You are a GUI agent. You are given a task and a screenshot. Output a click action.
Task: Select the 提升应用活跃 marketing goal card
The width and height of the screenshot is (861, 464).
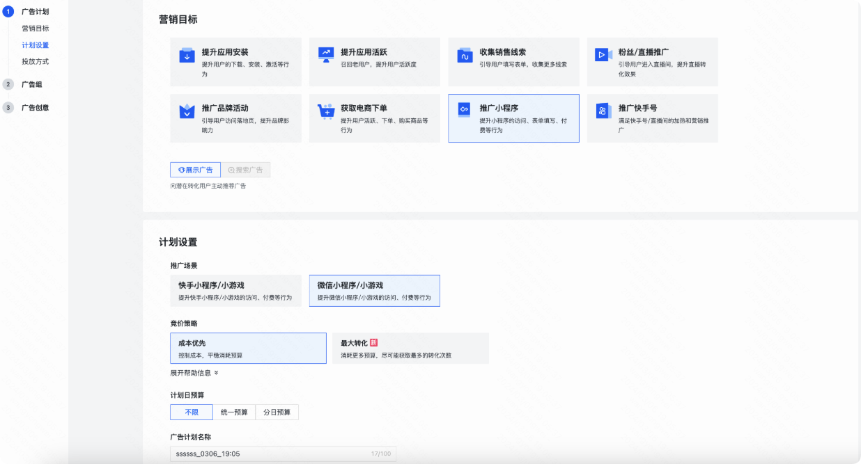tap(375, 62)
